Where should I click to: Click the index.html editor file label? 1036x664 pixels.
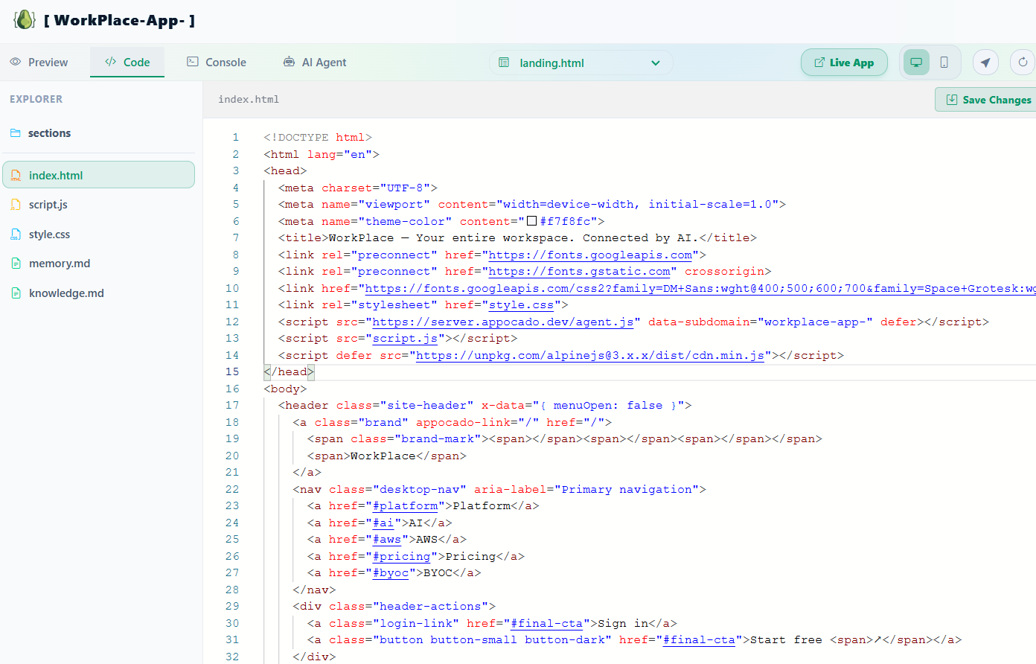(x=249, y=99)
